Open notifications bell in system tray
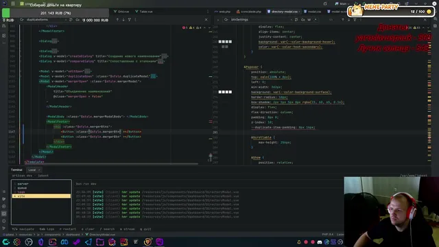Viewport: 439px width, 247px height. (x=299, y=242)
